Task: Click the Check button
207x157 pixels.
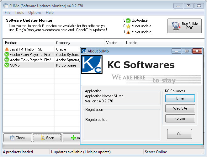Action: point(18,138)
